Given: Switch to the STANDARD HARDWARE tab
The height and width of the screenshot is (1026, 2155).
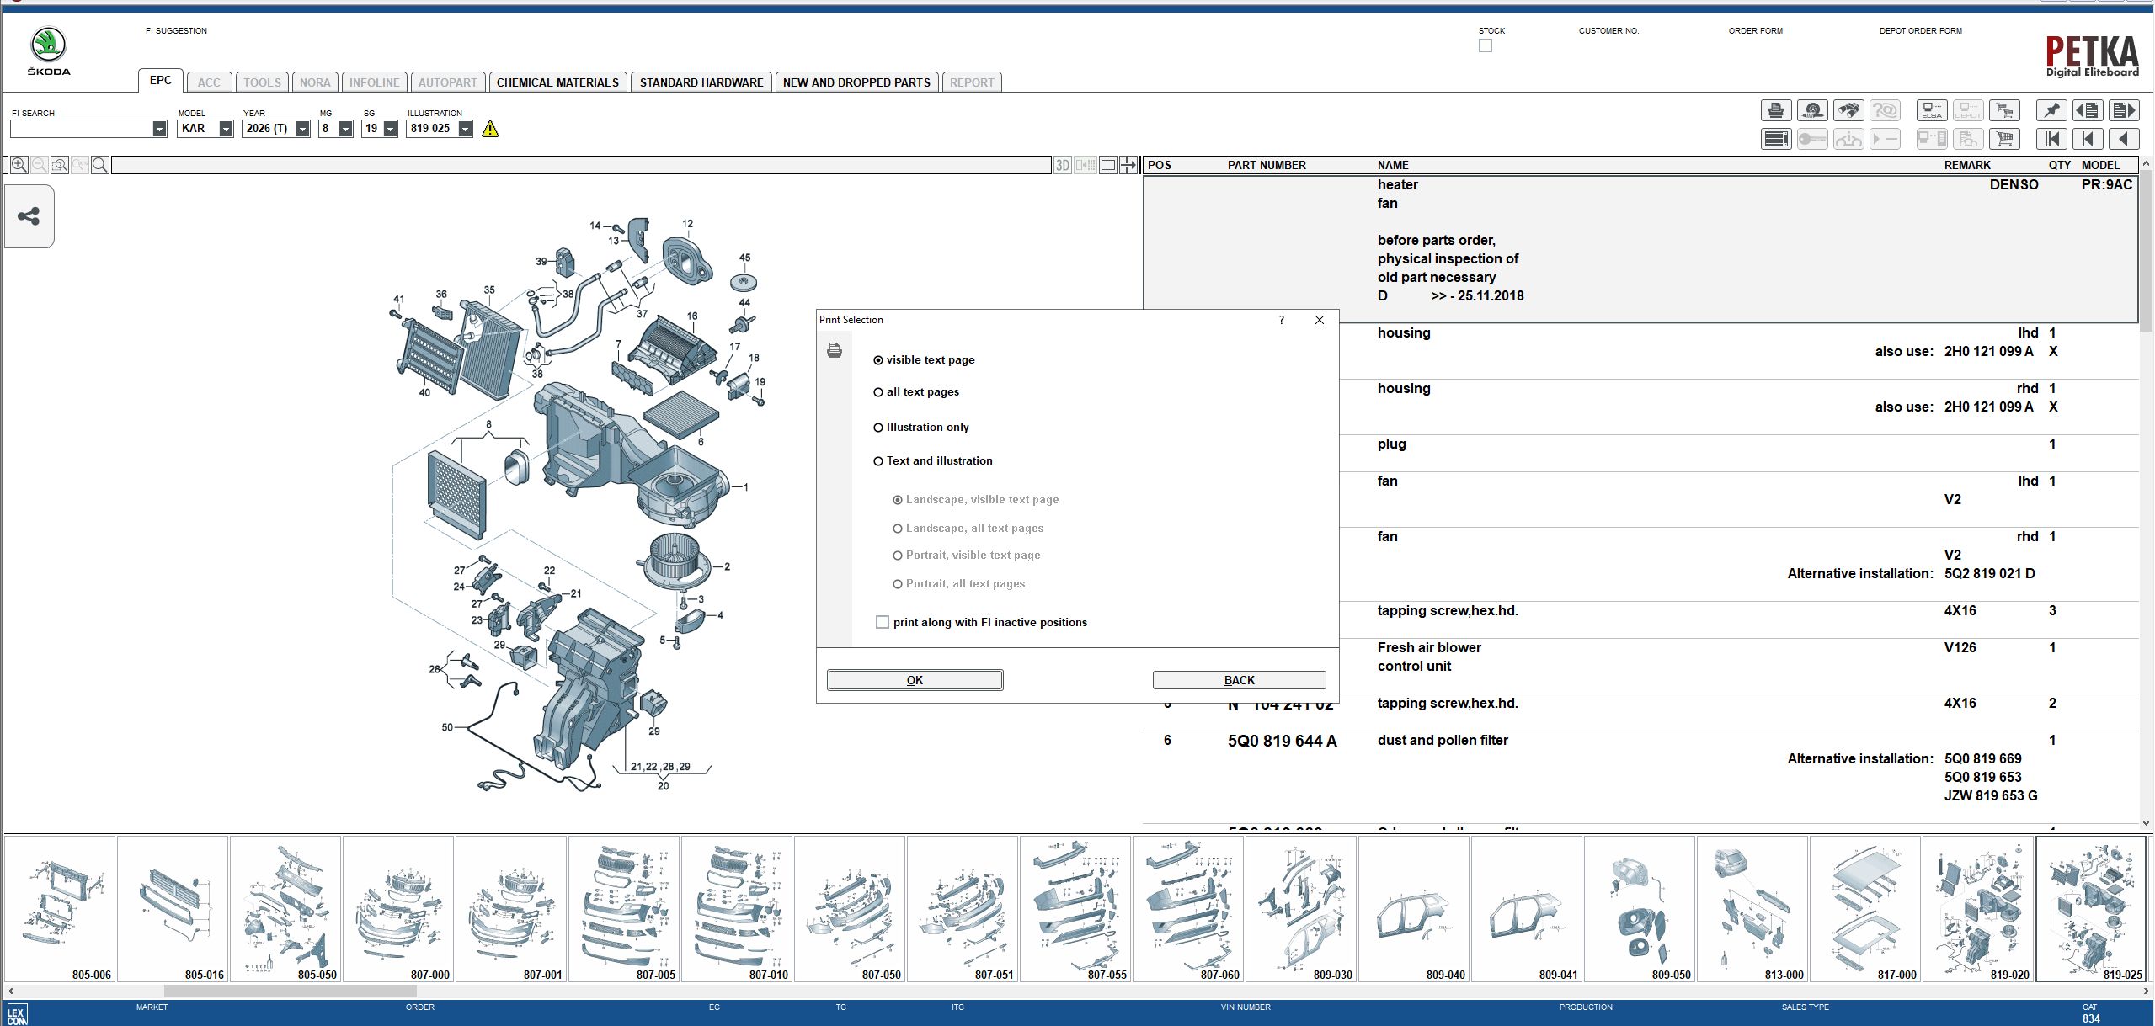Looking at the screenshot, I should [x=701, y=82].
